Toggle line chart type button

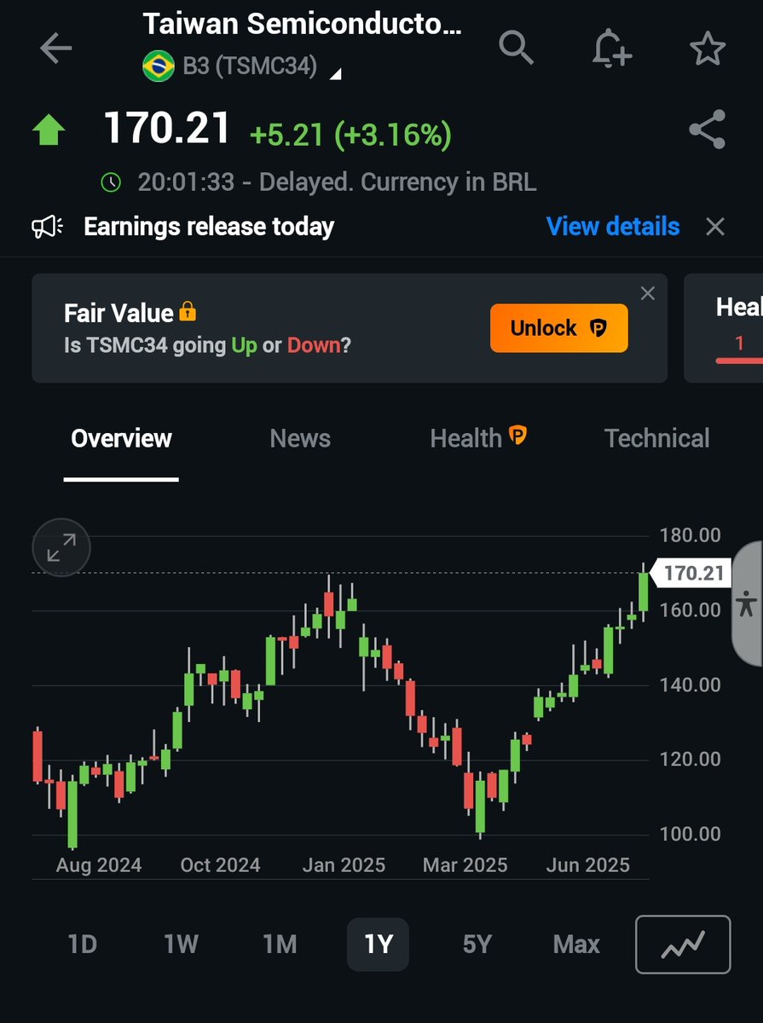click(x=683, y=944)
